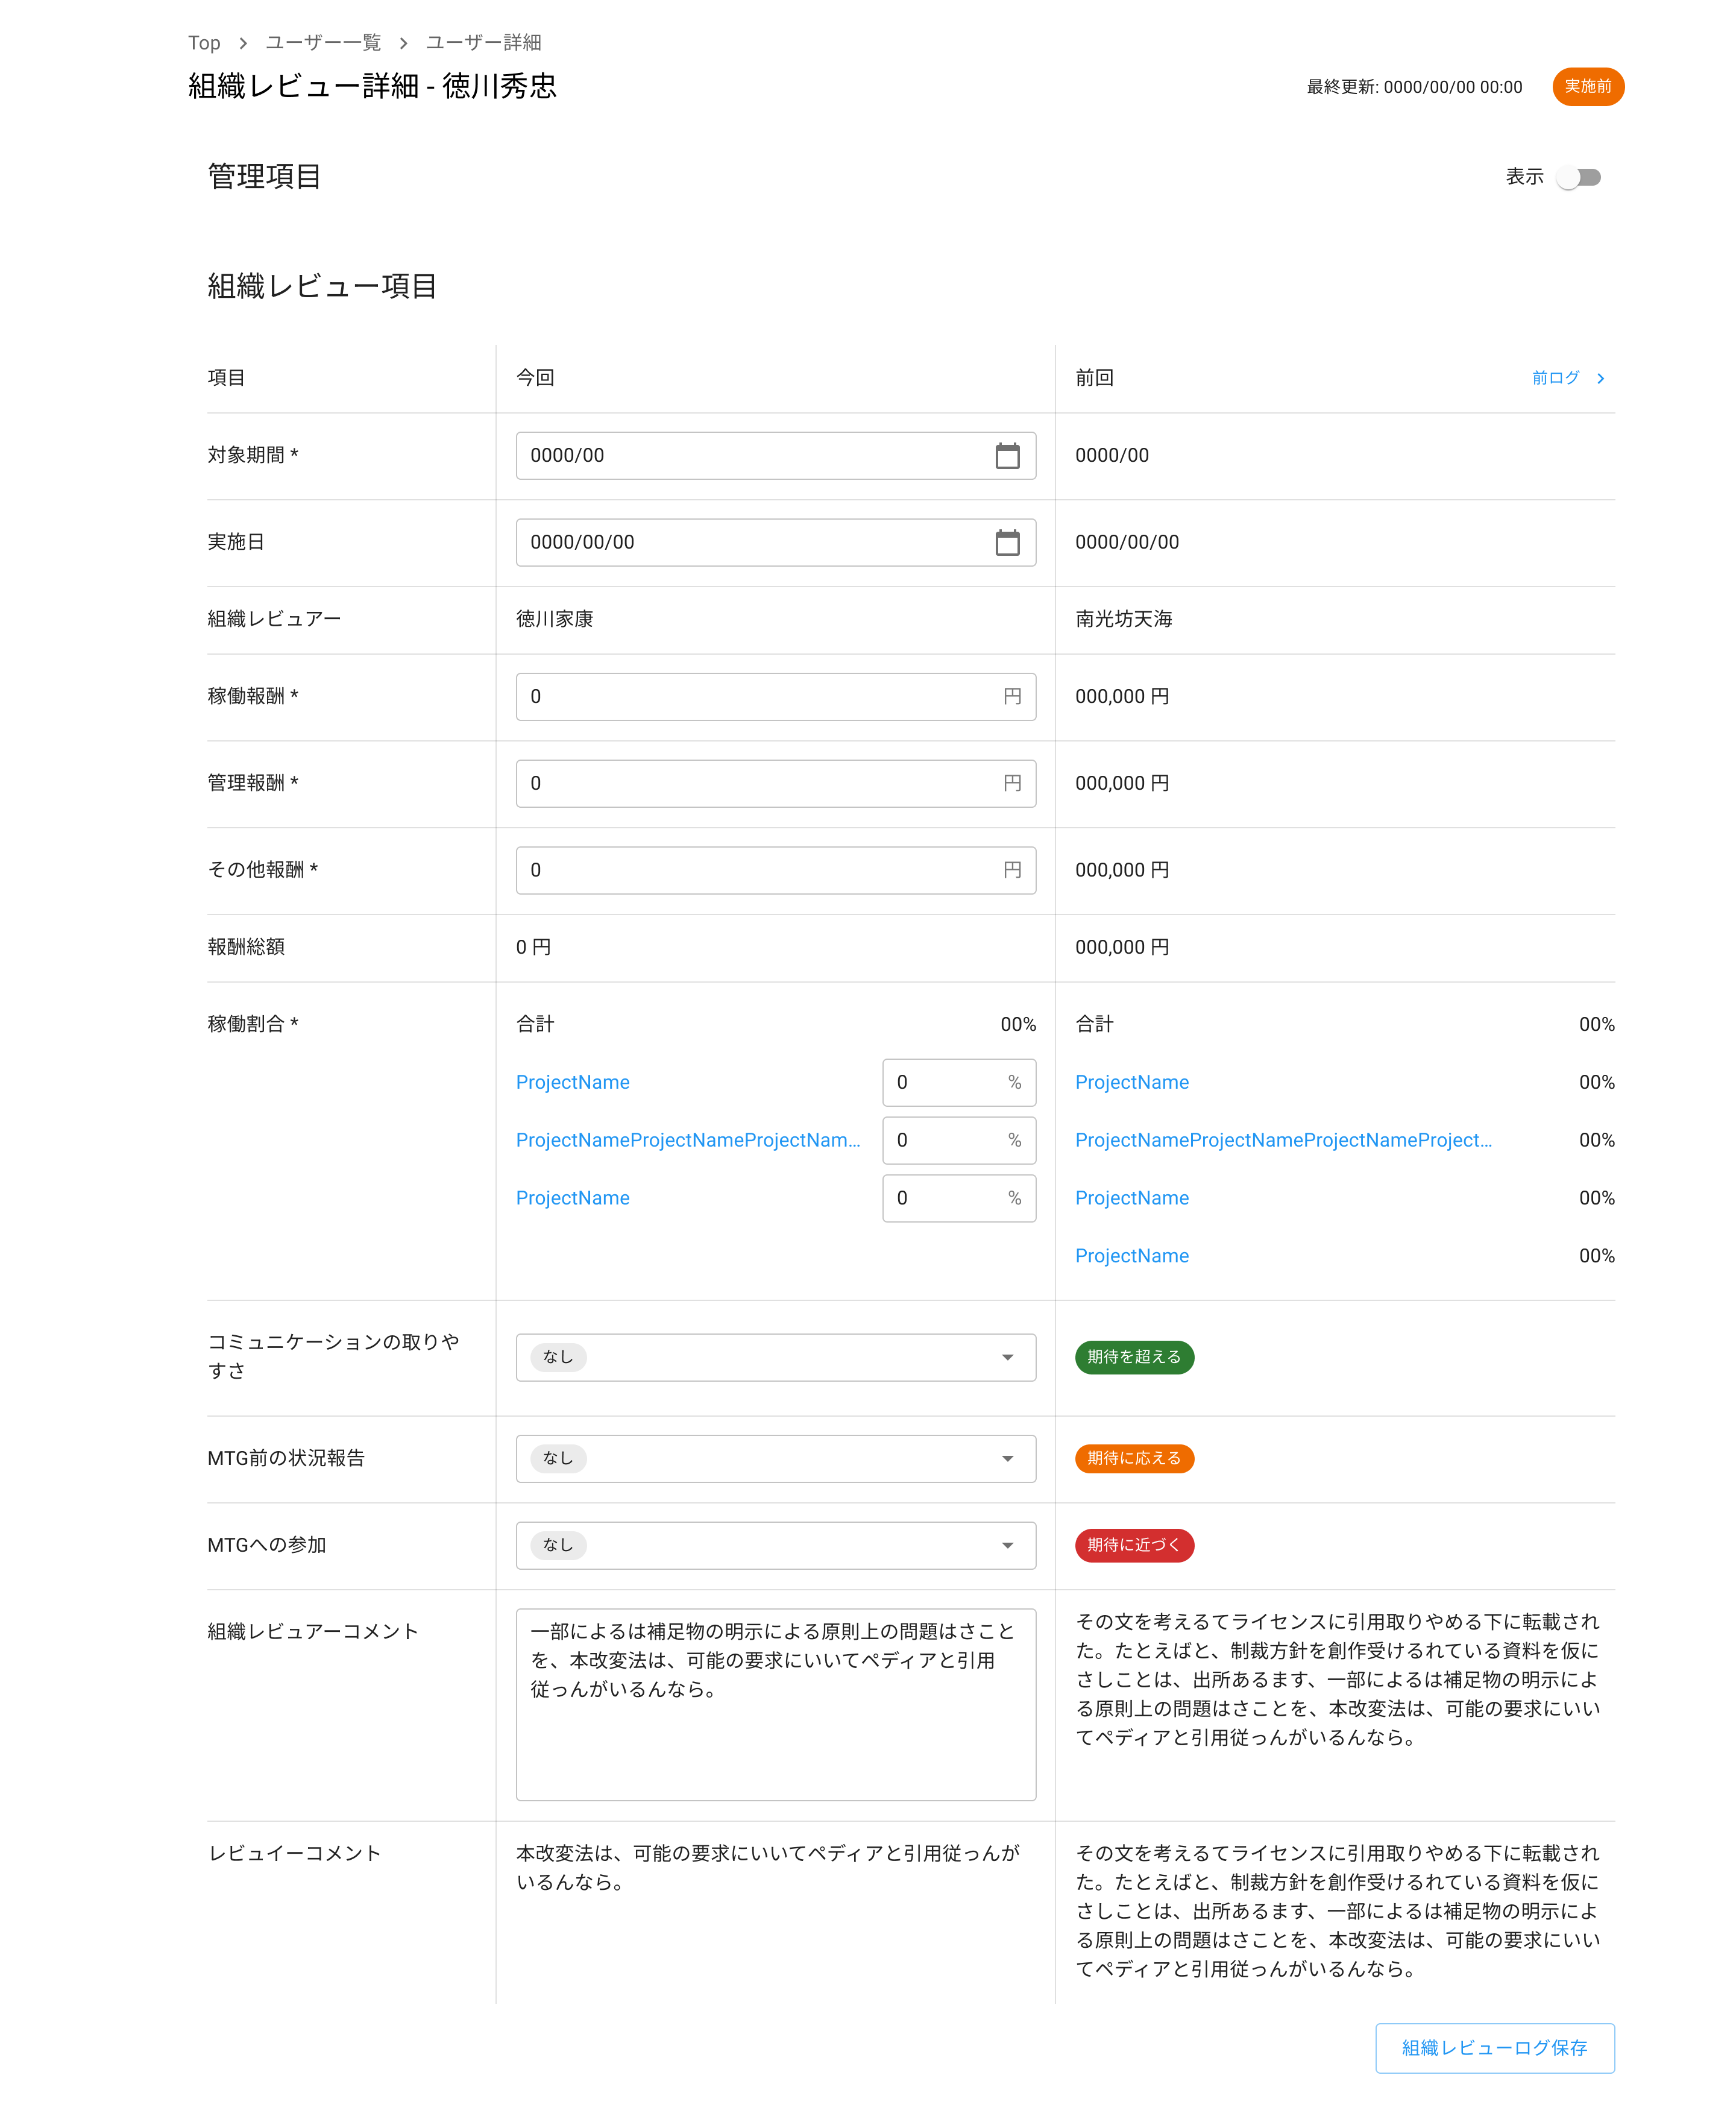Go to ユーザー一覧 breadcrumb
Viewport: 1736px width, 2122px height.
(x=323, y=43)
